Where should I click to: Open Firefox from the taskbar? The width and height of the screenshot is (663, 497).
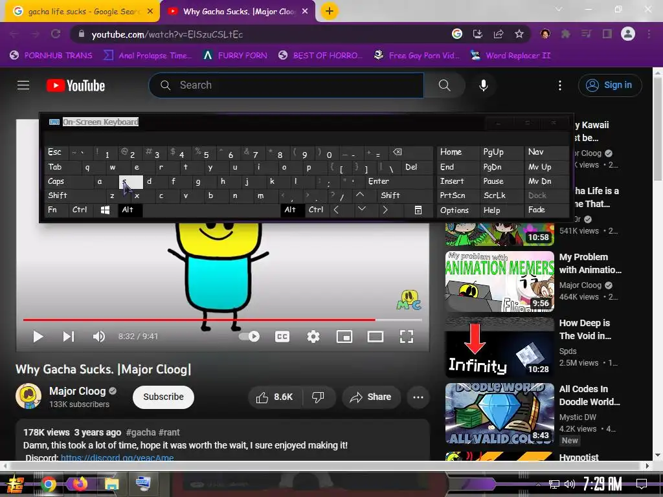pos(80,484)
